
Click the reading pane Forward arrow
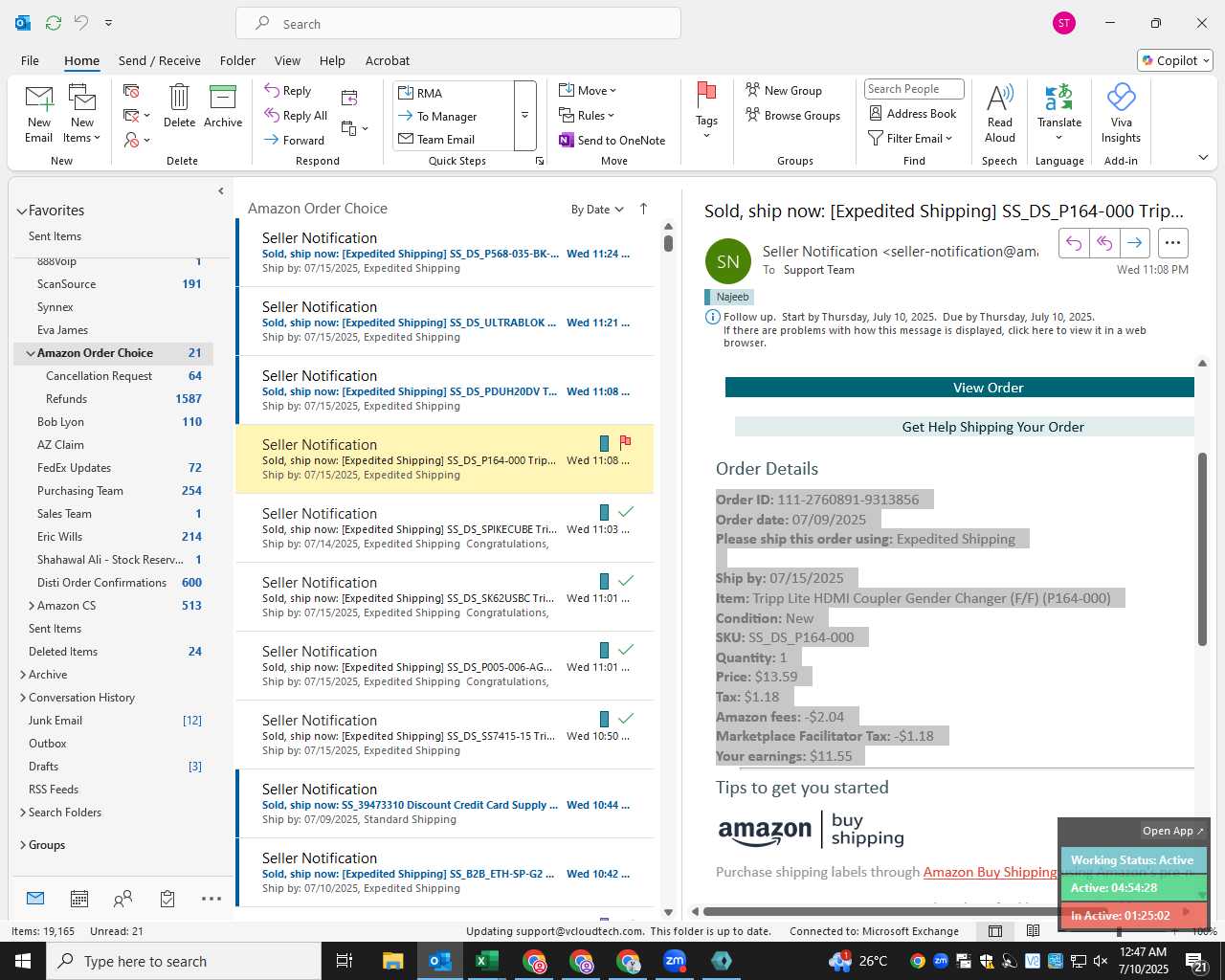pyautogui.click(x=1134, y=243)
